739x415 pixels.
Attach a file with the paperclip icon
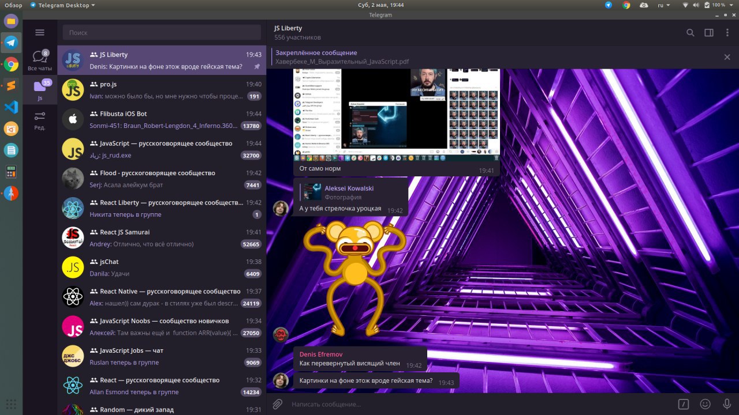(278, 404)
